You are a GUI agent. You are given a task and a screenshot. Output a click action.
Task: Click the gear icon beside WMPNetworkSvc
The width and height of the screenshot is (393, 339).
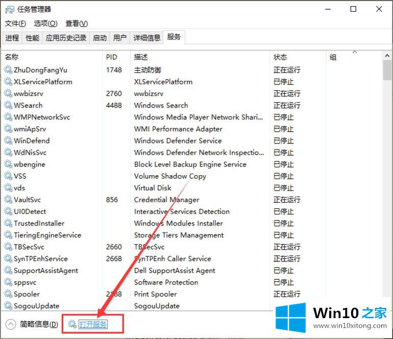pyautogui.click(x=8, y=117)
